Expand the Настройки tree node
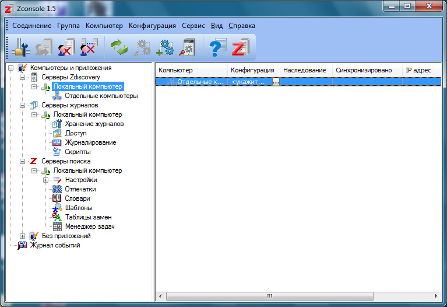This screenshot has width=447, height=307. pos(45,180)
